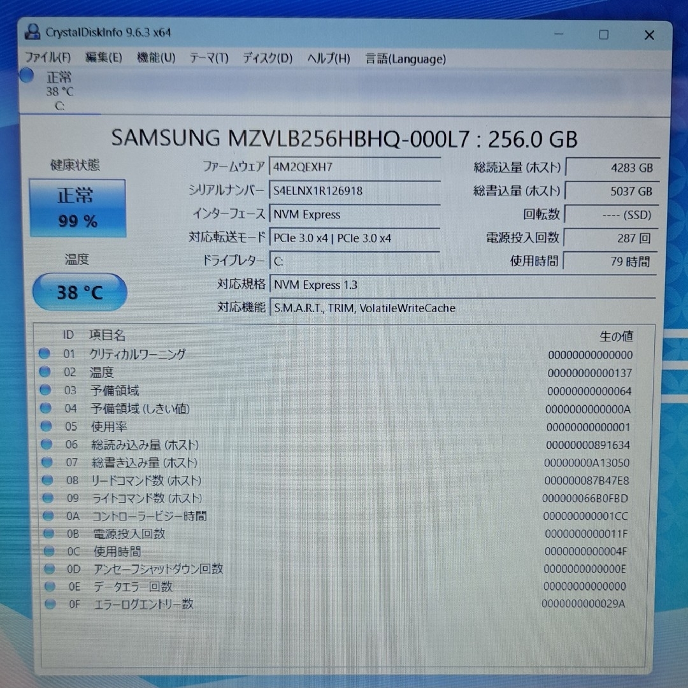The width and height of the screenshot is (688, 688).
Task: Click the interface field NVM Express
Action: click(355, 215)
